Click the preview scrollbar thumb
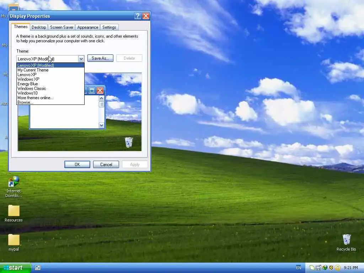Viewport: 364px width, 273px height. 101,104
